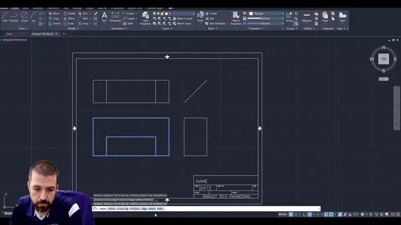
Task: Click the N direction on ViewCube compass
Action: point(383,47)
